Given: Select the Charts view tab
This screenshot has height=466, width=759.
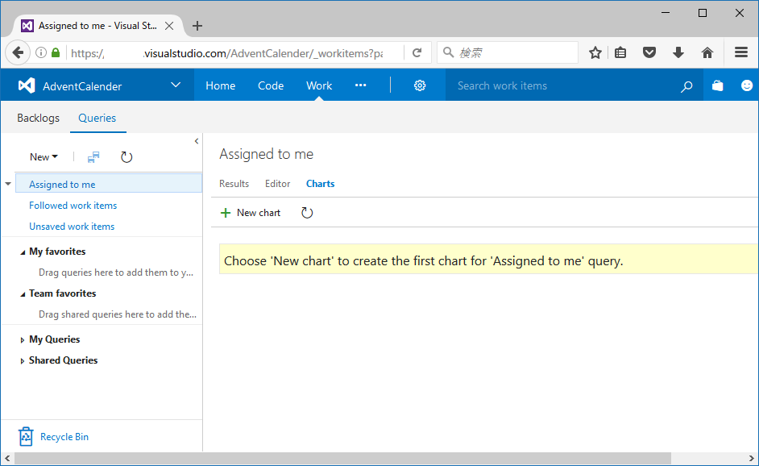Looking at the screenshot, I should (x=320, y=184).
